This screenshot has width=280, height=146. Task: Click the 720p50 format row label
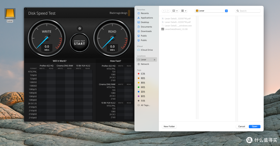point(33,75)
